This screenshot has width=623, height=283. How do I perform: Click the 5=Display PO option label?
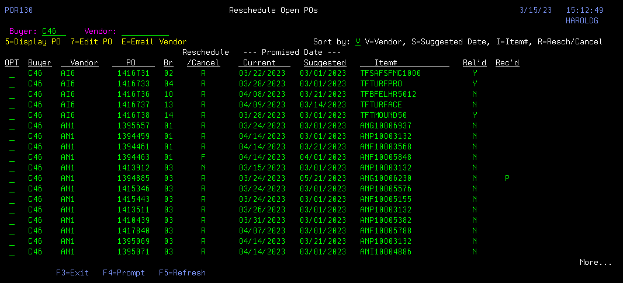[x=33, y=42]
